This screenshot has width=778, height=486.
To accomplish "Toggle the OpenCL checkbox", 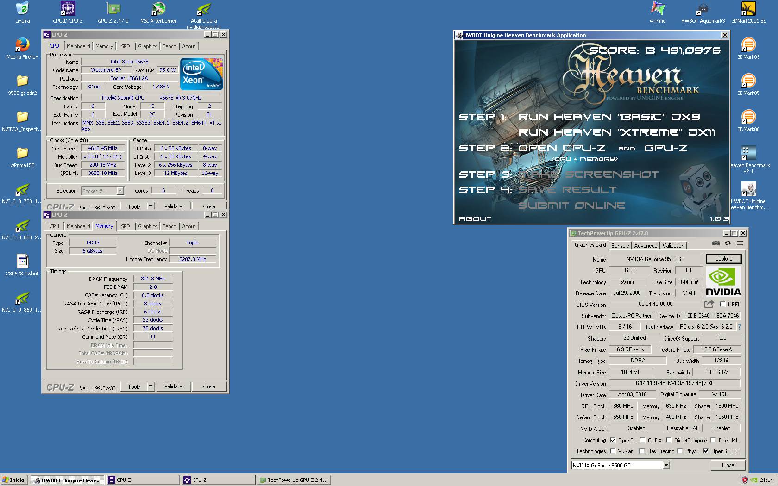I will click(x=613, y=441).
